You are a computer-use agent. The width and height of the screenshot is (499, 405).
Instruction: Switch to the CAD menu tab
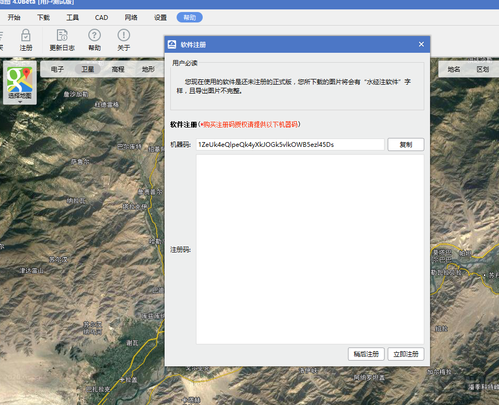(x=101, y=18)
